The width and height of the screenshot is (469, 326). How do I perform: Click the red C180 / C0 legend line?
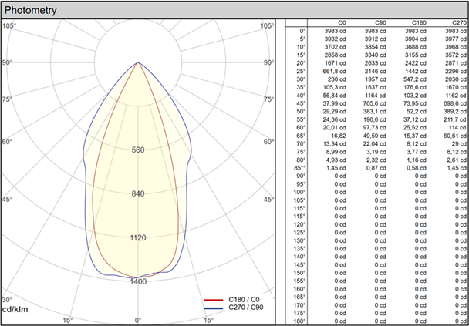pos(214,299)
